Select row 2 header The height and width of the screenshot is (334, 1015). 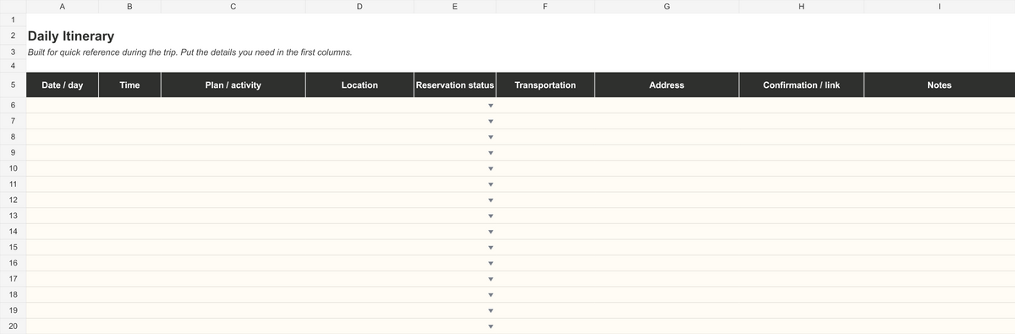pyautogui.click(x=13, y=37)
